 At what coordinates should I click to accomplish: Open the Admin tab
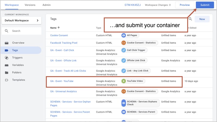point(46,5)
